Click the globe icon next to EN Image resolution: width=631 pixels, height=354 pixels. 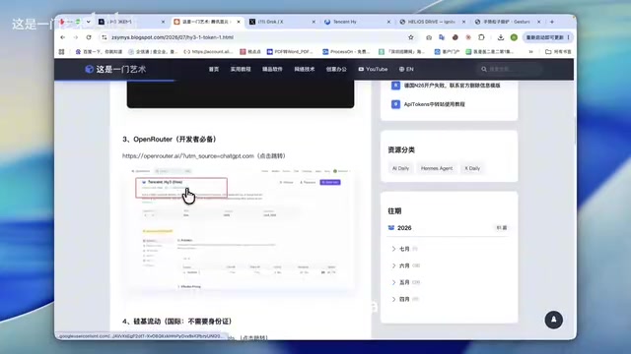[401, 69]
